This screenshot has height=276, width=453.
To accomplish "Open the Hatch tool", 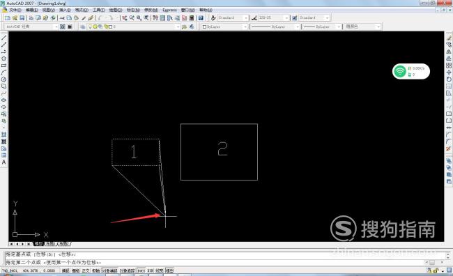I will pos(3,135).
